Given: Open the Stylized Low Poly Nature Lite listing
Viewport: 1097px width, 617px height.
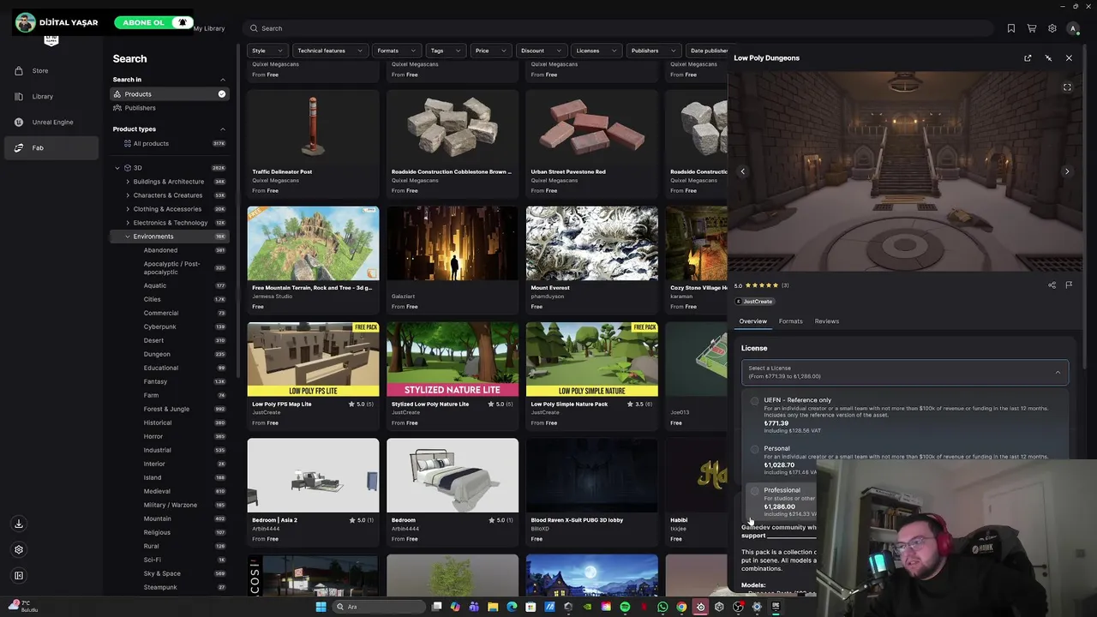Looking at the screenshot, I should pos(453,375).
